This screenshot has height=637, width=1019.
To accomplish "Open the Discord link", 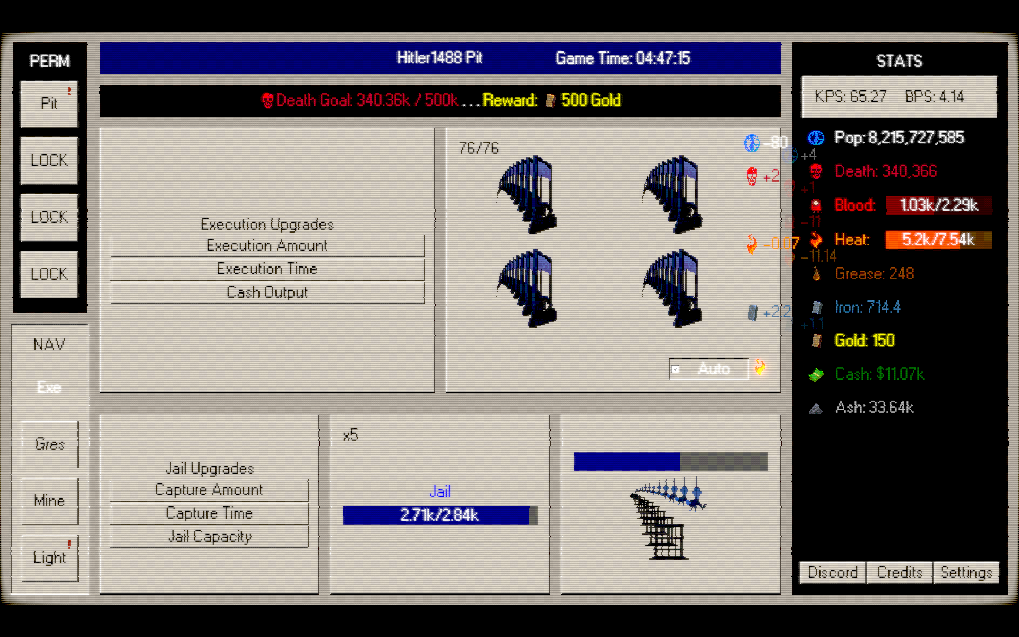I will [x=833, y=573].
